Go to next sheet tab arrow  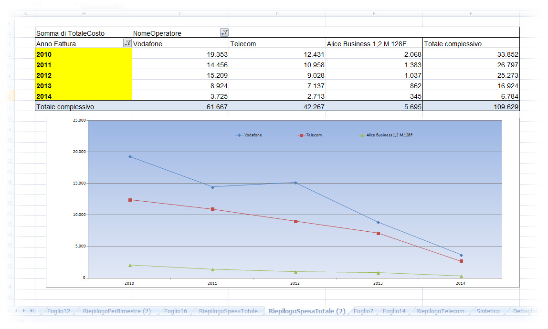(24, 310)
